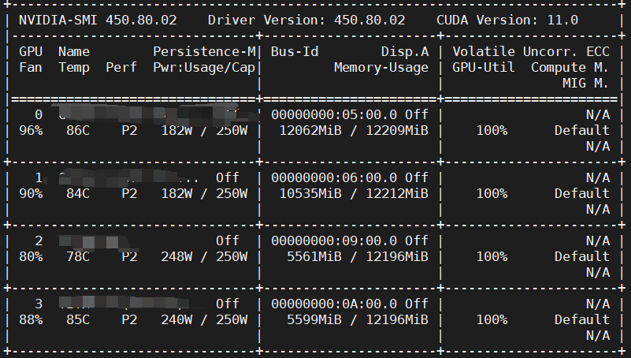Click temperature 85C of GPU 3

click(x=78, y=319)
